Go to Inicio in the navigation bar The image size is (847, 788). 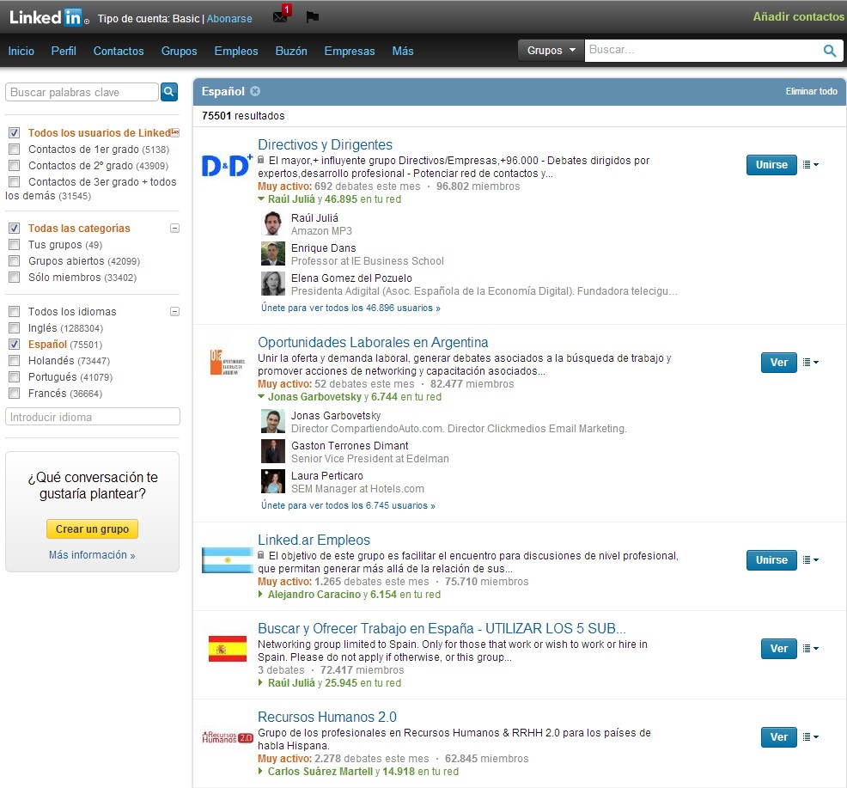[x=21, y=51]
